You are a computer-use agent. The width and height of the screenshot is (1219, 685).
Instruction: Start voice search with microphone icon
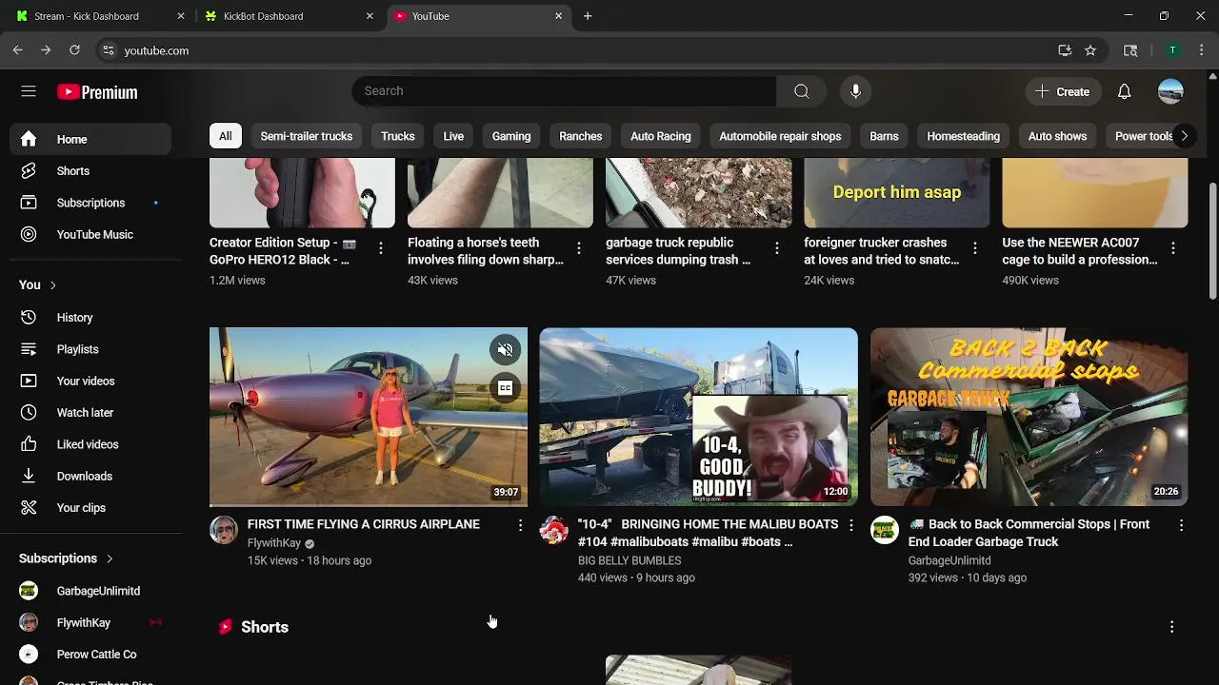pos(855,91)
